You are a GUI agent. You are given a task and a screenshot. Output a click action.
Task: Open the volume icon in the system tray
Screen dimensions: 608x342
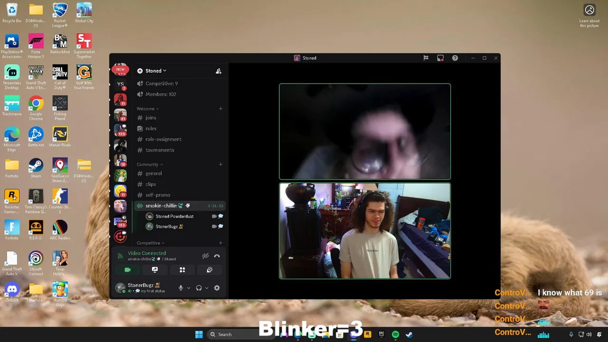[589, 334]
